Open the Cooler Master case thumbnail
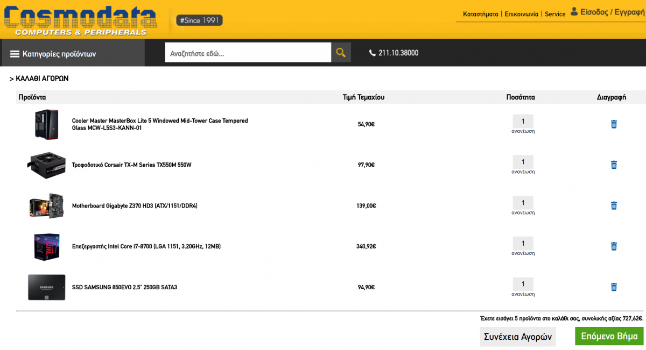 46,124
